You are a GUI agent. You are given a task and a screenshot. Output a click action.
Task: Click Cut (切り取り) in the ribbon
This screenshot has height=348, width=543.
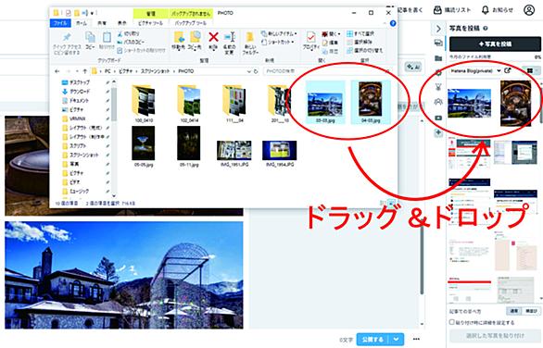click(x=128, y=33)
